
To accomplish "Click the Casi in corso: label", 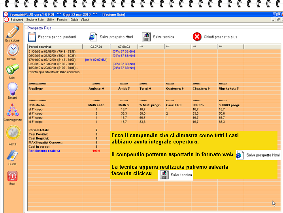I will (x=39, y=147).
